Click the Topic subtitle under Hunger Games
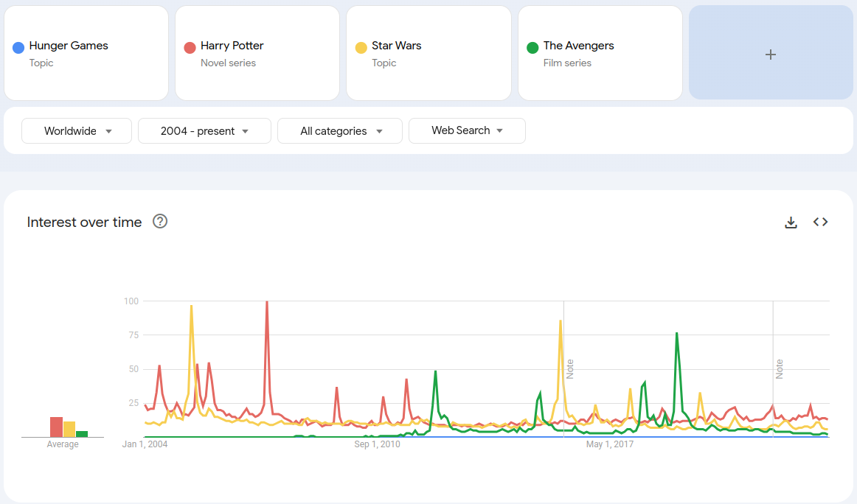 tap(41, 63)
